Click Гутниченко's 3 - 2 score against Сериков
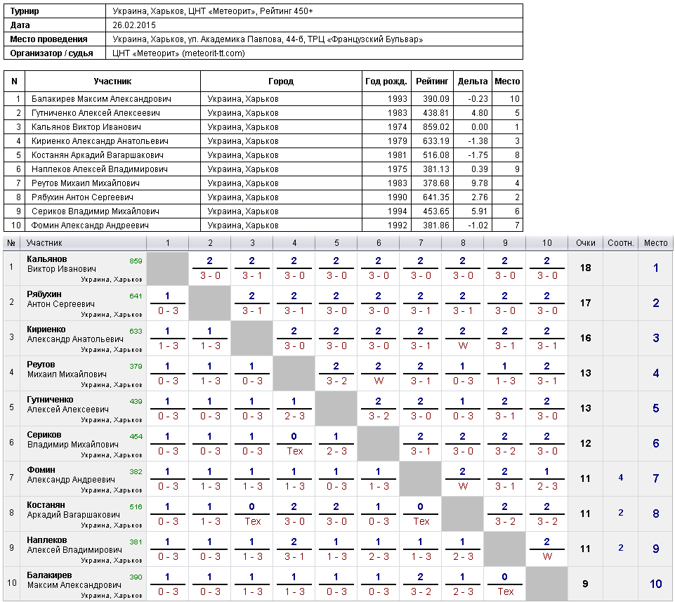 coord(379,416)
